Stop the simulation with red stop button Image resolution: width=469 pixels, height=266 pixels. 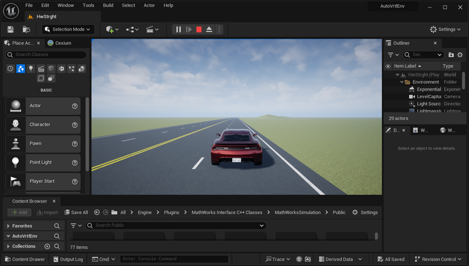coord(199,30)
